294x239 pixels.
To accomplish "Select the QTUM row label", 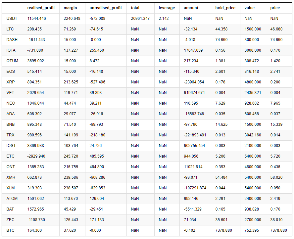I will point(12,61).
